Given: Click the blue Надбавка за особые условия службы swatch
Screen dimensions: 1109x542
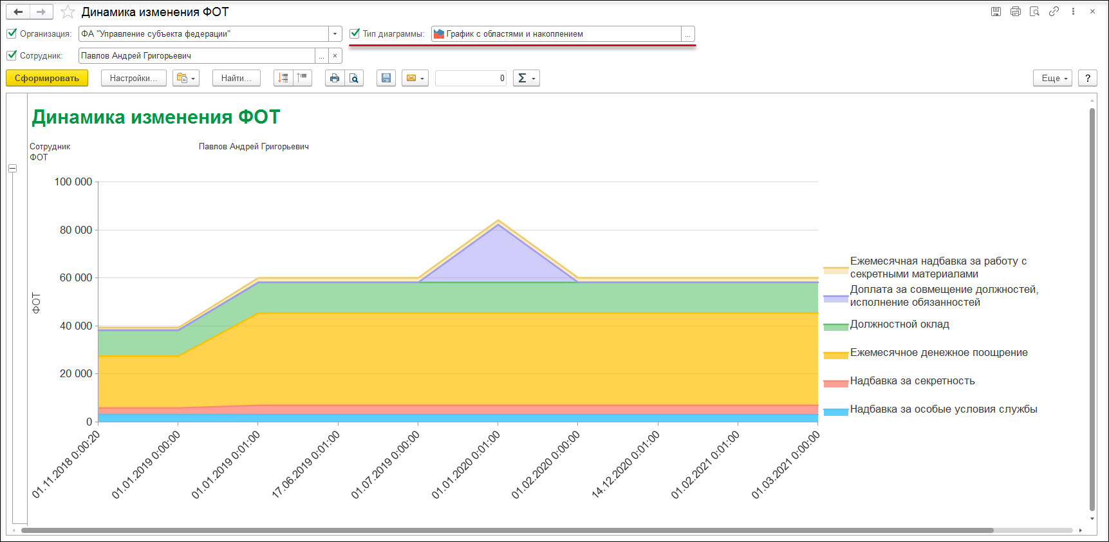Looking at the screenshot, I should [835, 411].
